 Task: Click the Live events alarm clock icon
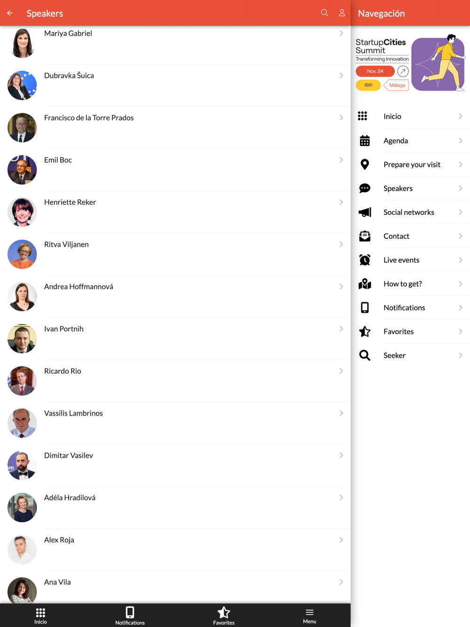(365, 260)
